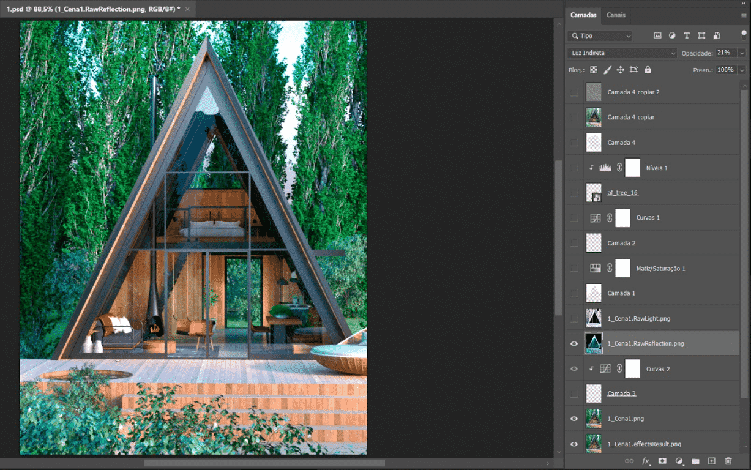Create a new layer group folder
The width and height of the screenshot is (751, 470).
coord(695,461)
